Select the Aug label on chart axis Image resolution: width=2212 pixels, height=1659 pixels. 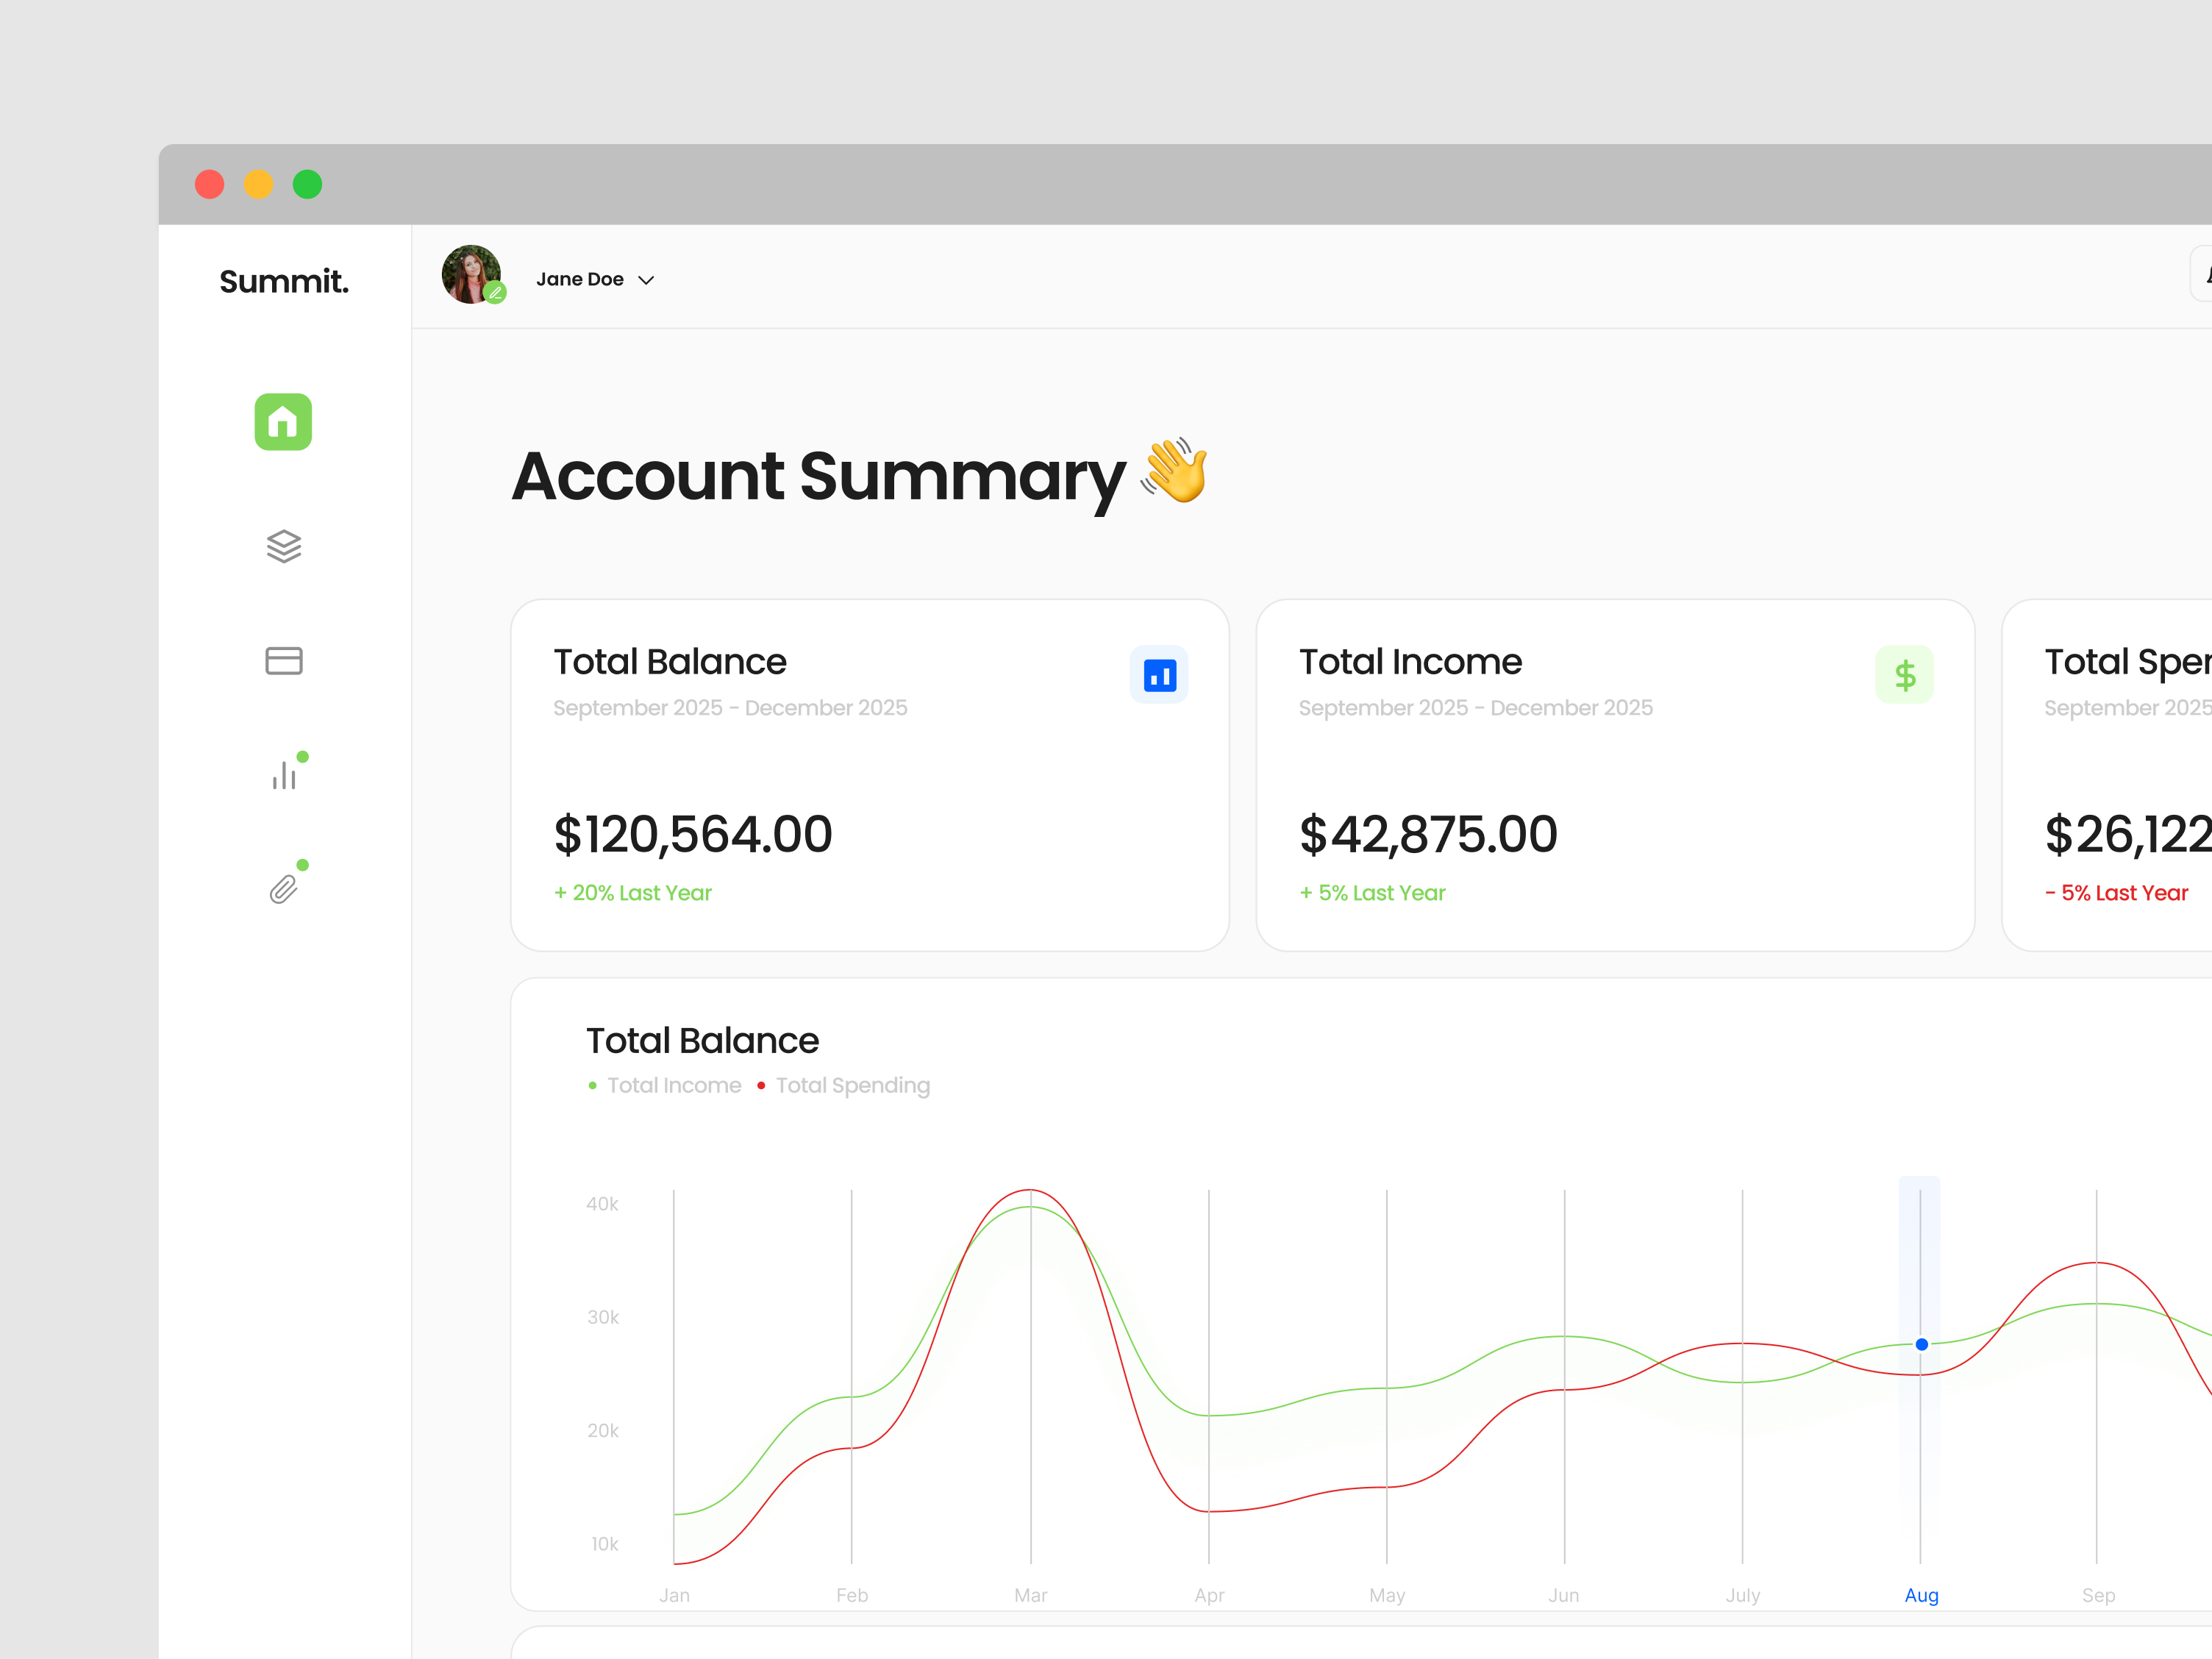(x=1921, y=1595)
